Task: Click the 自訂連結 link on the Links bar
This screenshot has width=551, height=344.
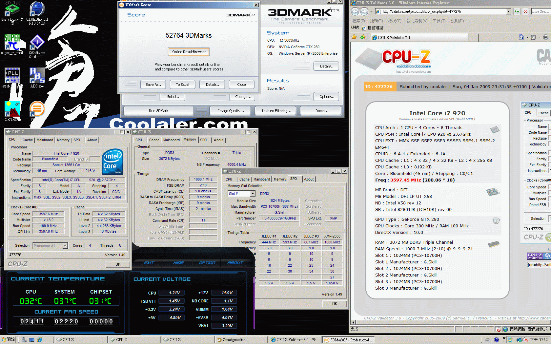Action: click(373, 28)
